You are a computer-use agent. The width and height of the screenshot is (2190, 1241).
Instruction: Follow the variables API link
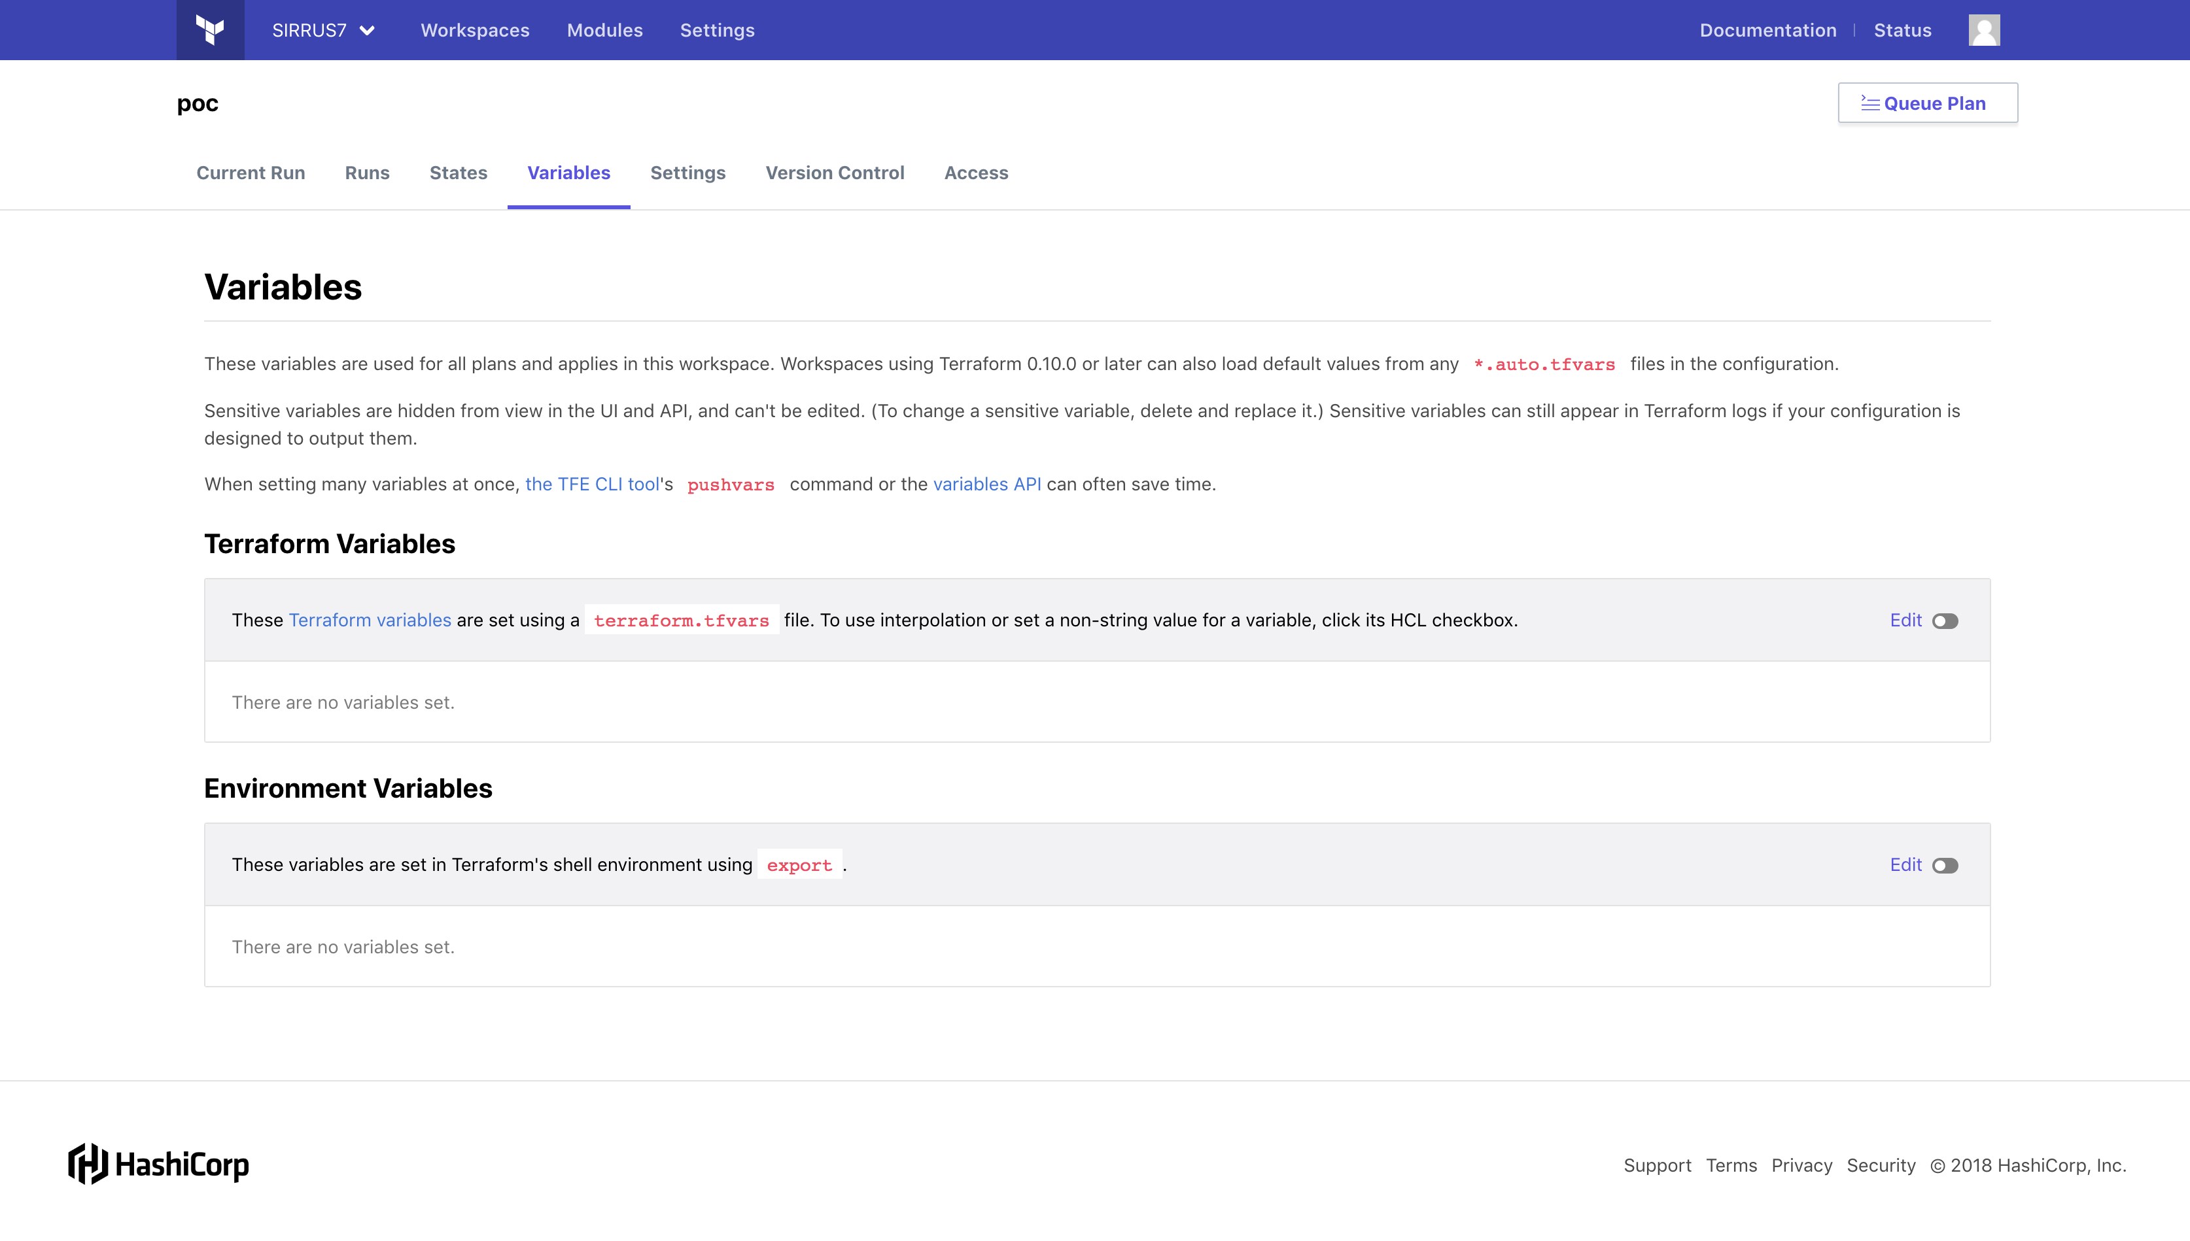point(986,484)
